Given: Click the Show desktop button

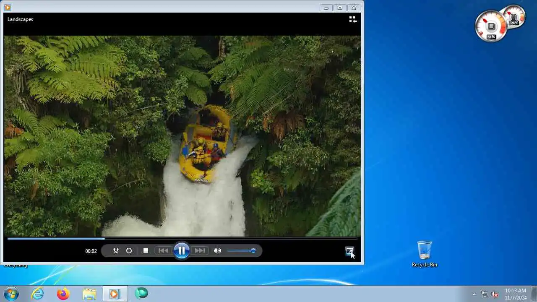Looking at the screenshot, I should [534, 294].
